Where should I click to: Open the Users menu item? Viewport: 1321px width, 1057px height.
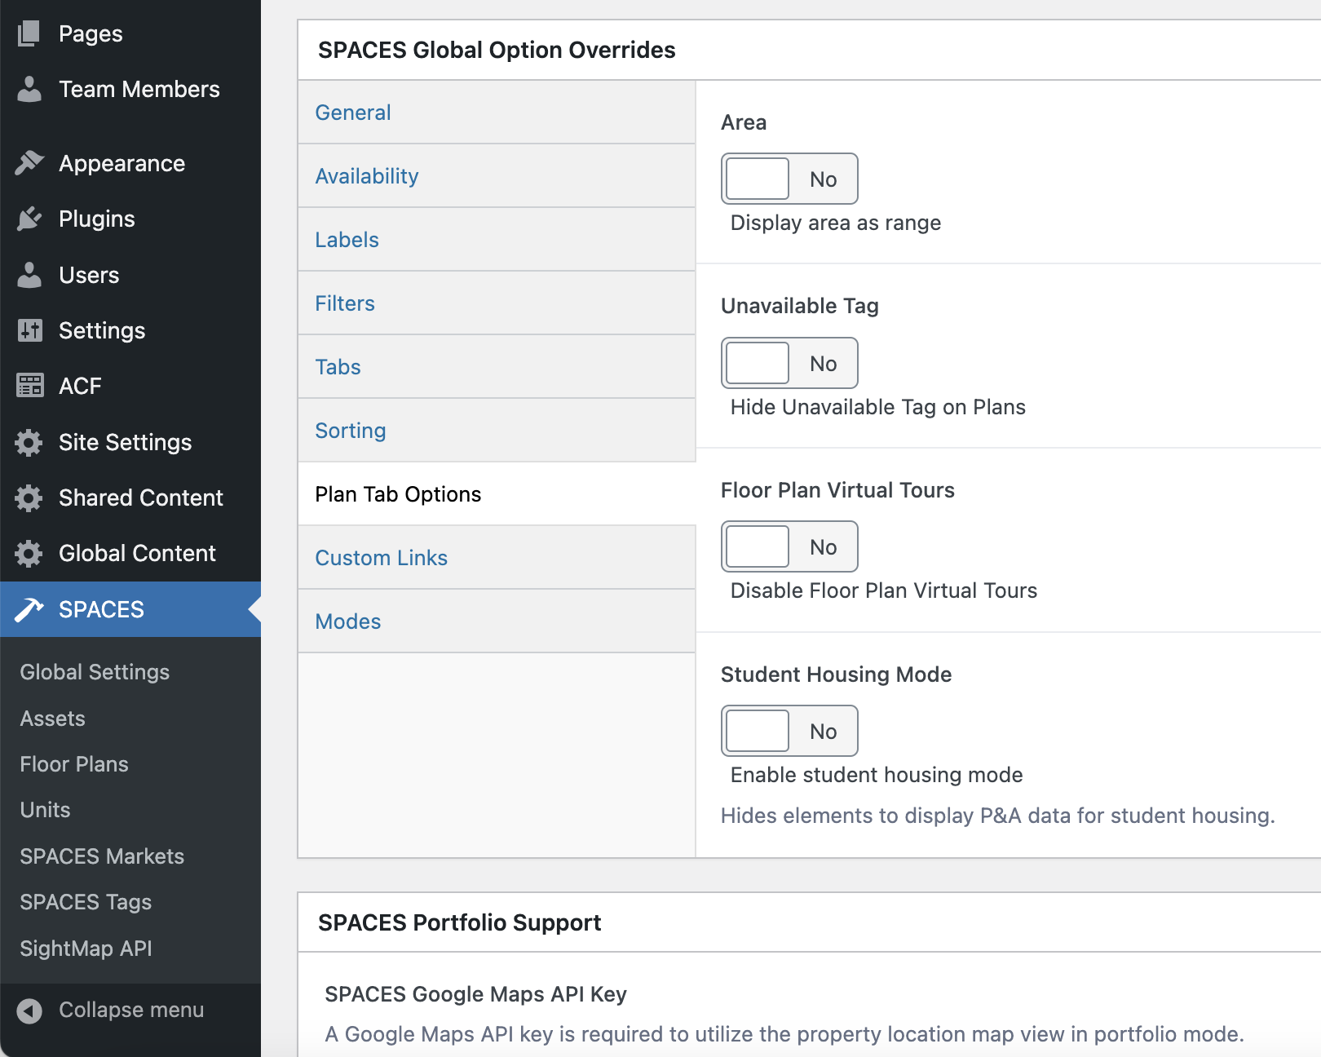(130, 275)
